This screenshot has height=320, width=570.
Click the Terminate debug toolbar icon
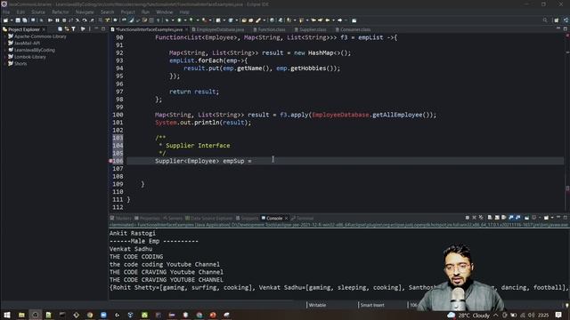coord(64,20)
